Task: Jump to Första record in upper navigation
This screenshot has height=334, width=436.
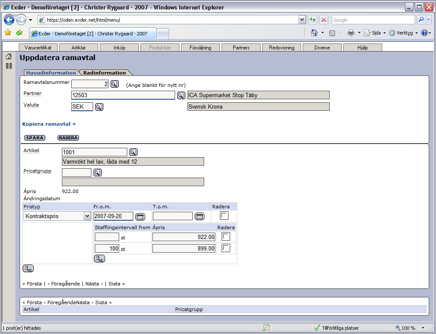Action: click(x=32, y=284)
